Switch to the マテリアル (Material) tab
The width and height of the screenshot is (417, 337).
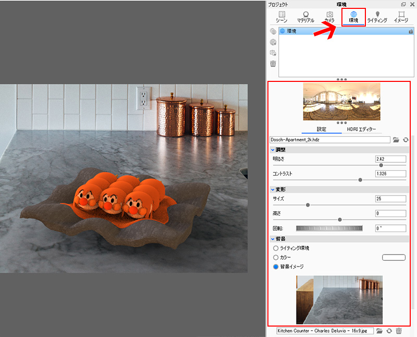(x=305, y=17)
